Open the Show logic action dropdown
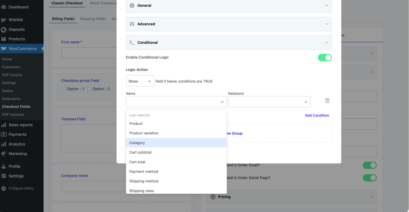The width and height of the screenshot is (409, 212). (x=140, y=81)
